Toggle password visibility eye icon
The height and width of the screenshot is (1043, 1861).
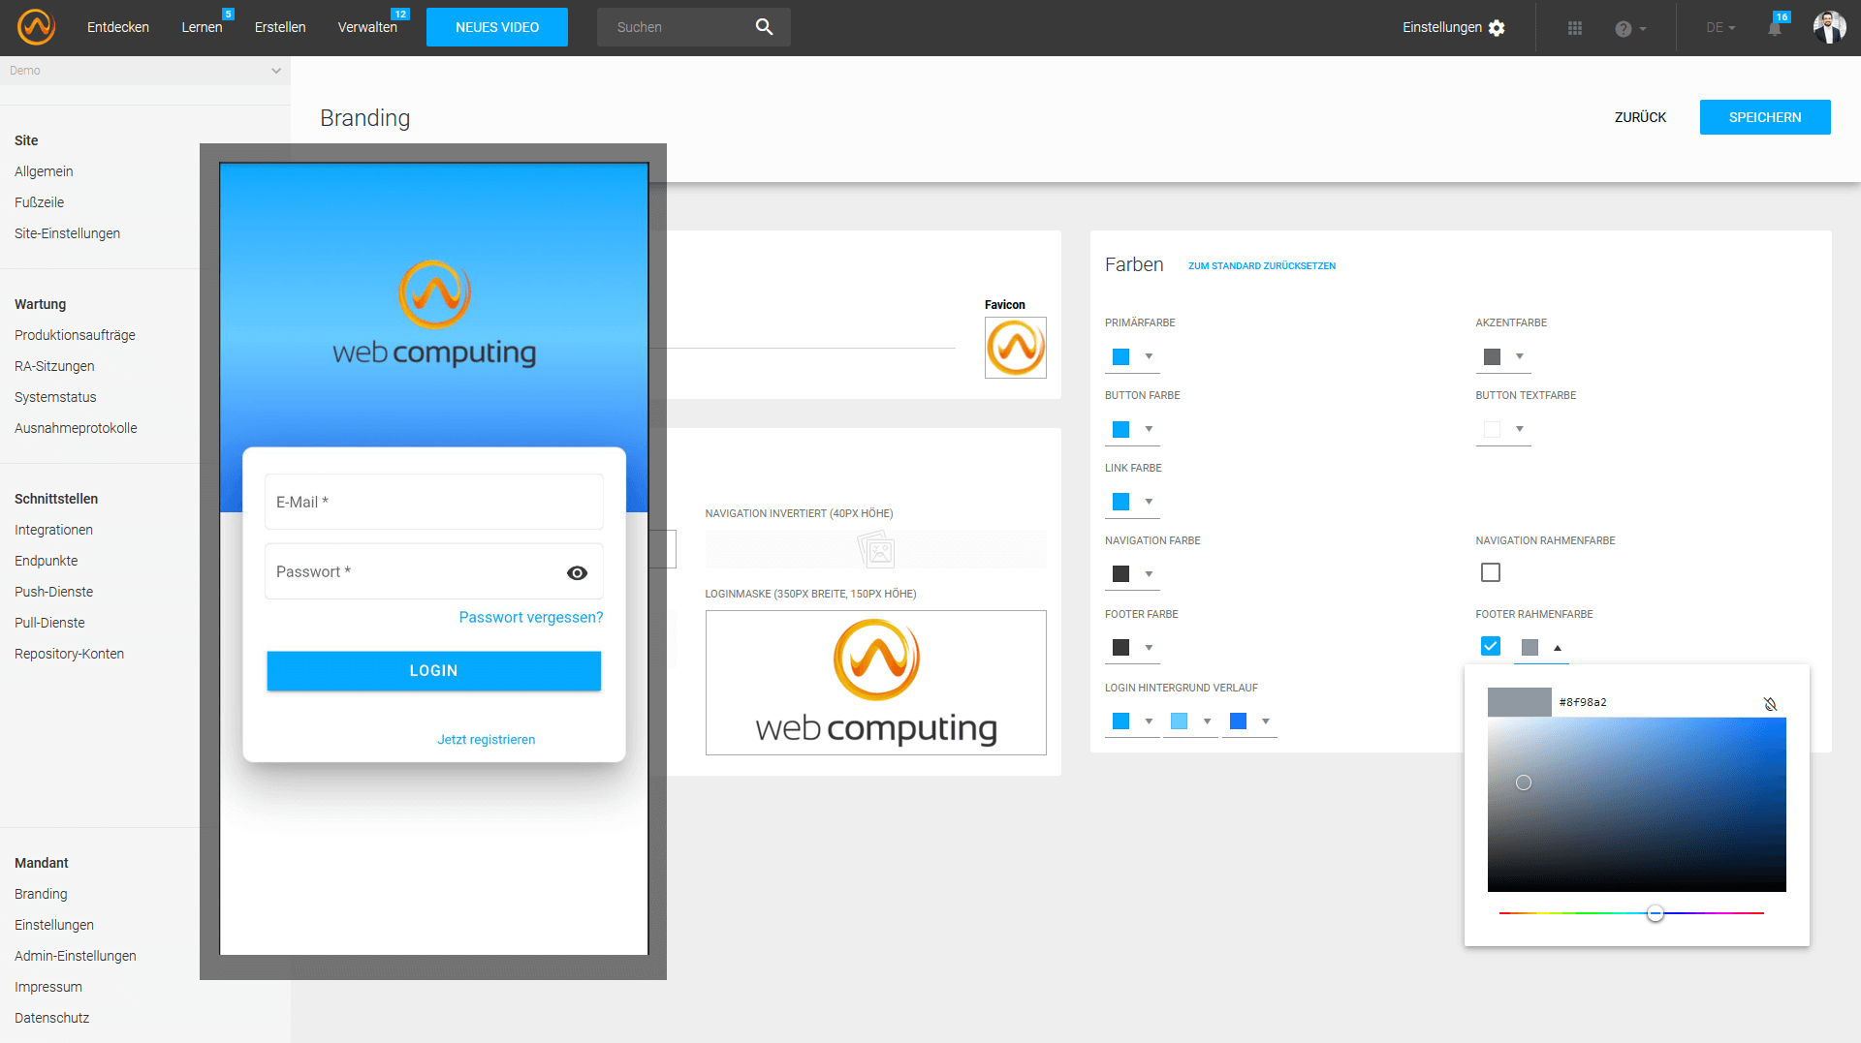pyautogui.click(x=577, y=572)
